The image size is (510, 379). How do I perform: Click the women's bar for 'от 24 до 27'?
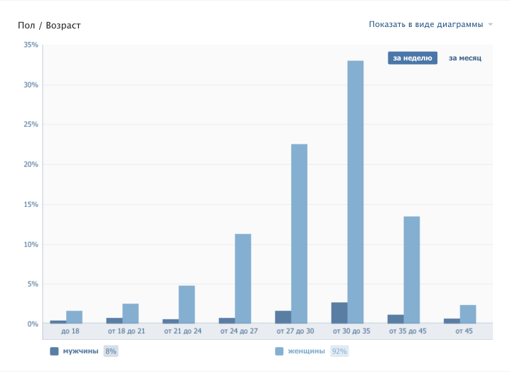coord(243,279)
